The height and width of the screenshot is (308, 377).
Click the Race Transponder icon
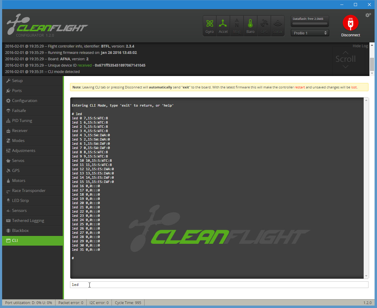[8, 191]
